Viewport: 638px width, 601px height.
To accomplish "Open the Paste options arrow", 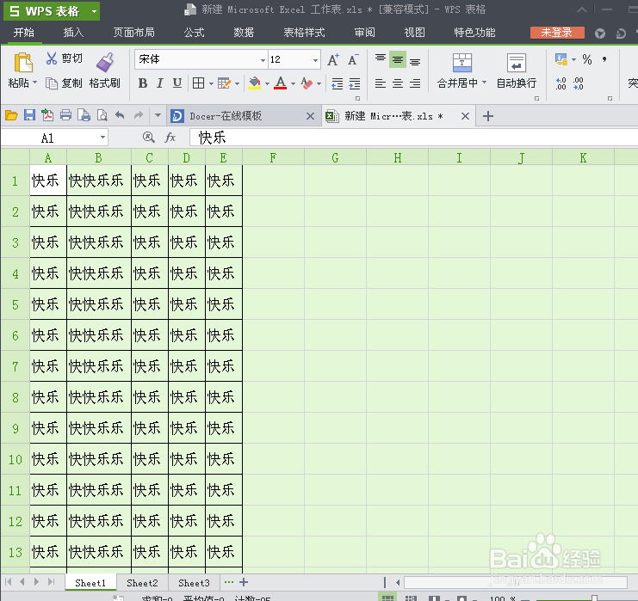I will point(35,83).
